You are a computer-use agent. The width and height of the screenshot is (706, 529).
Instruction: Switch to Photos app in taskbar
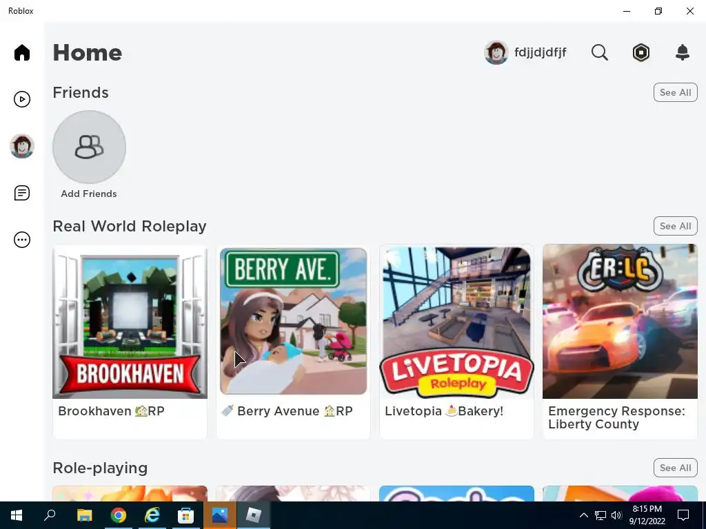coord(220,515)
